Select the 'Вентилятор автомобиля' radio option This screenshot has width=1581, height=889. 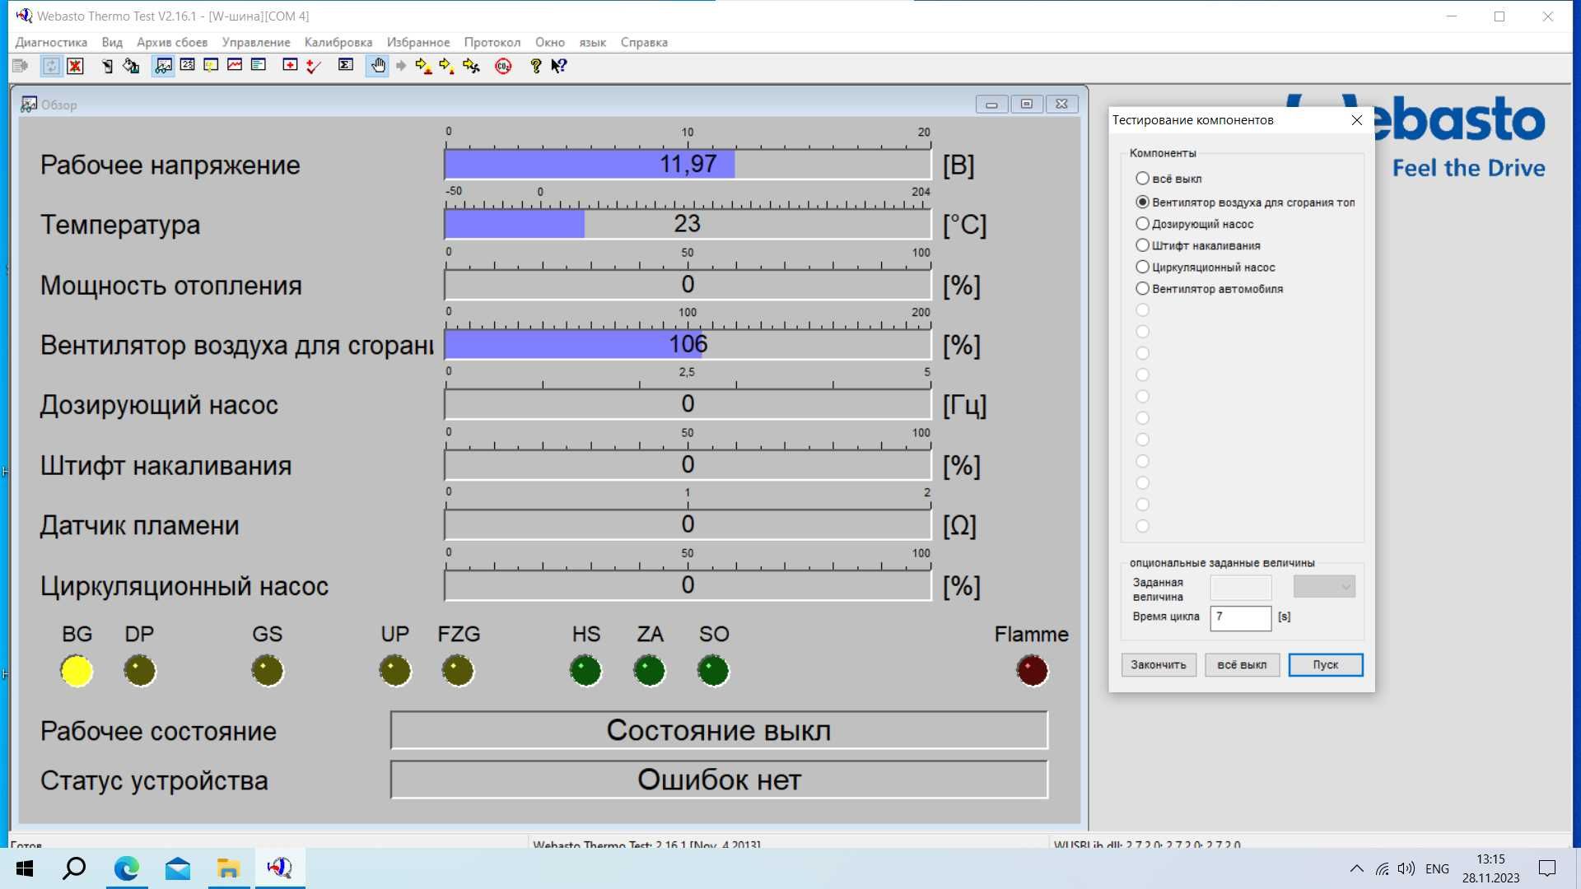coord(1142,289)
